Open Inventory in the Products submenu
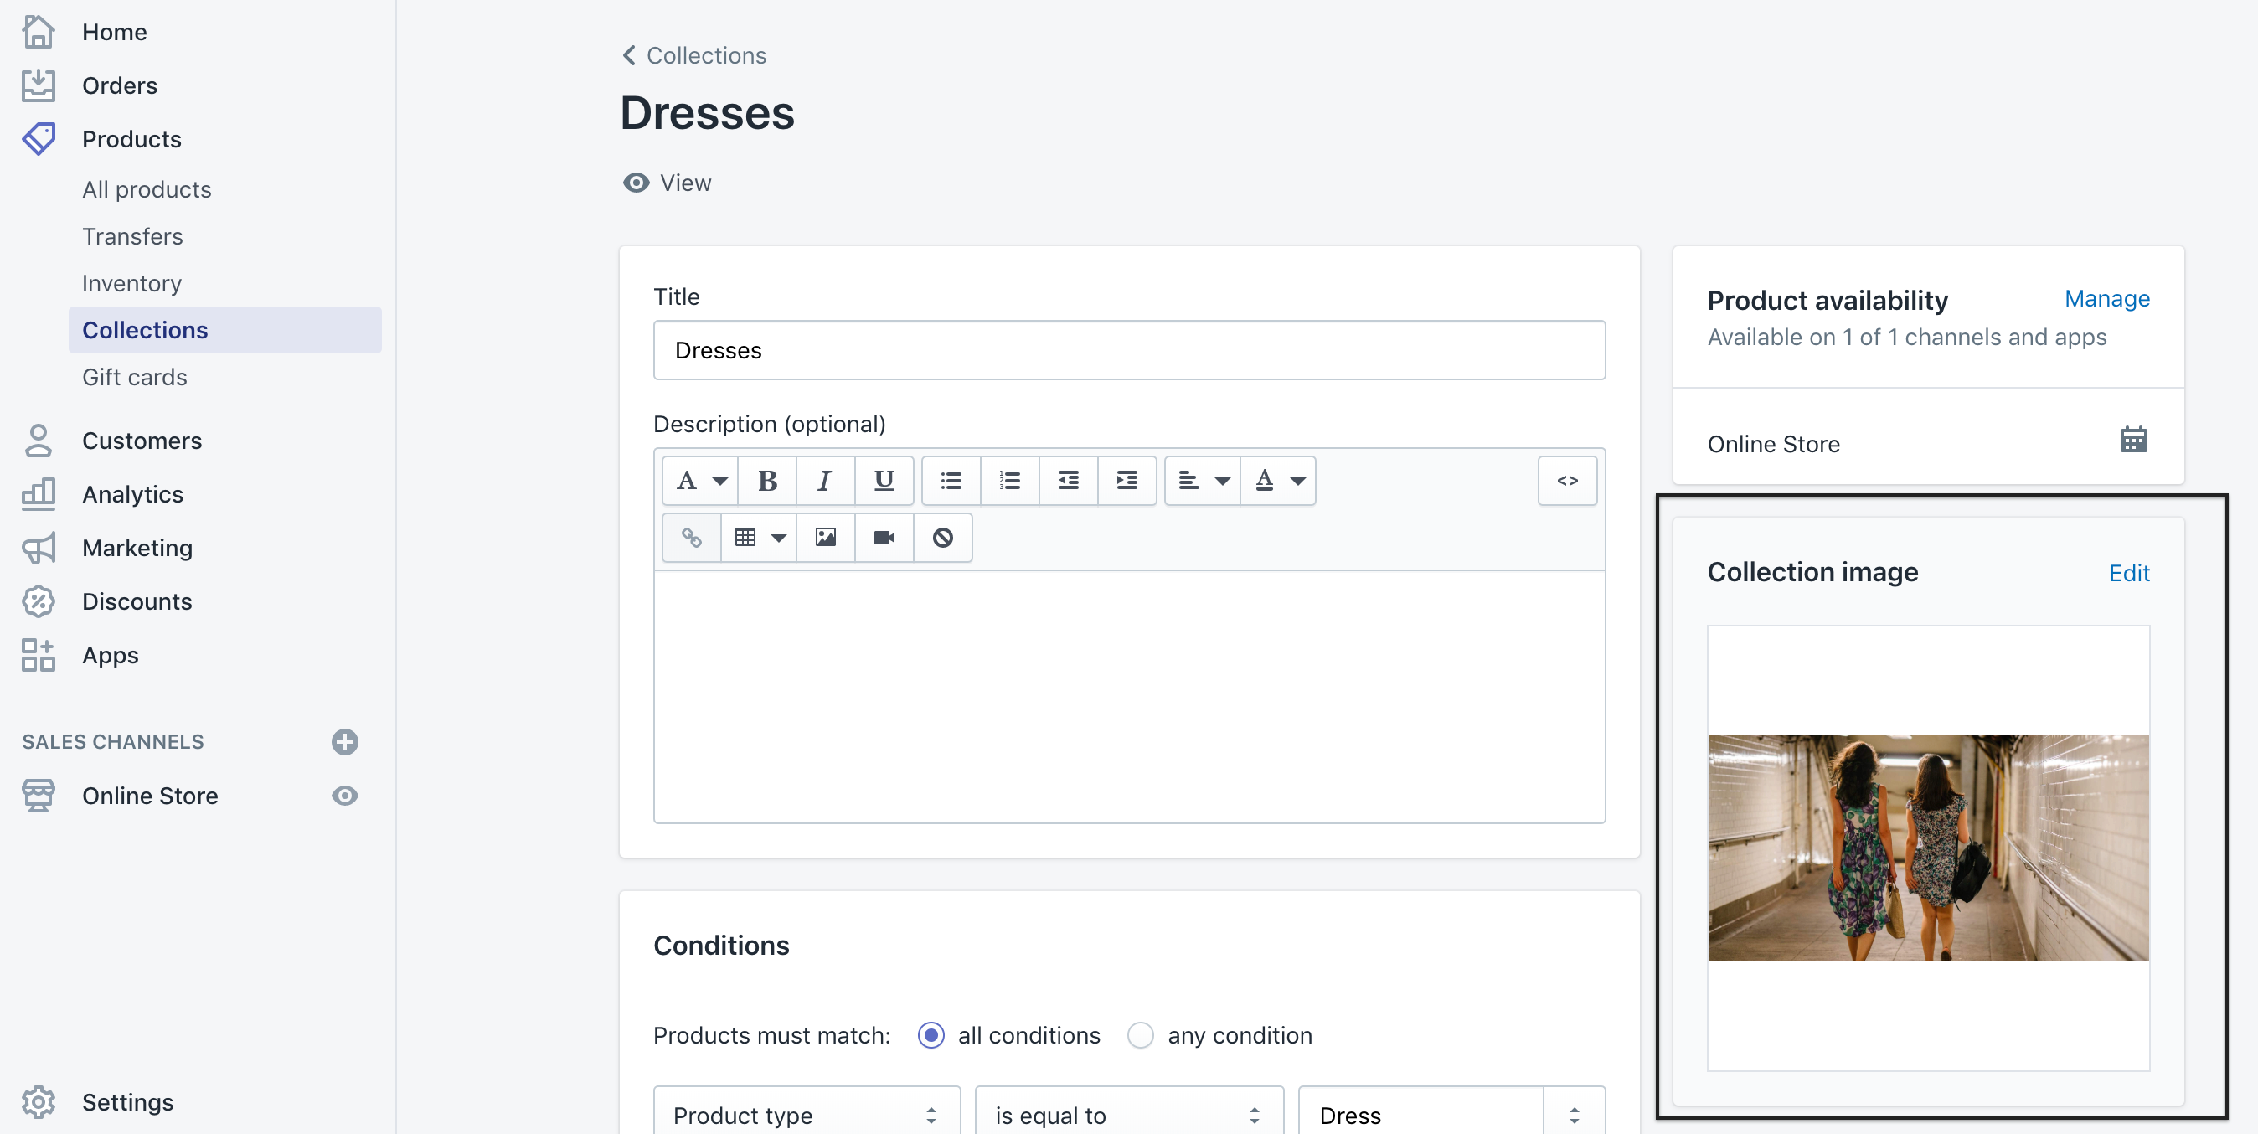 click(x=131, y=283)
